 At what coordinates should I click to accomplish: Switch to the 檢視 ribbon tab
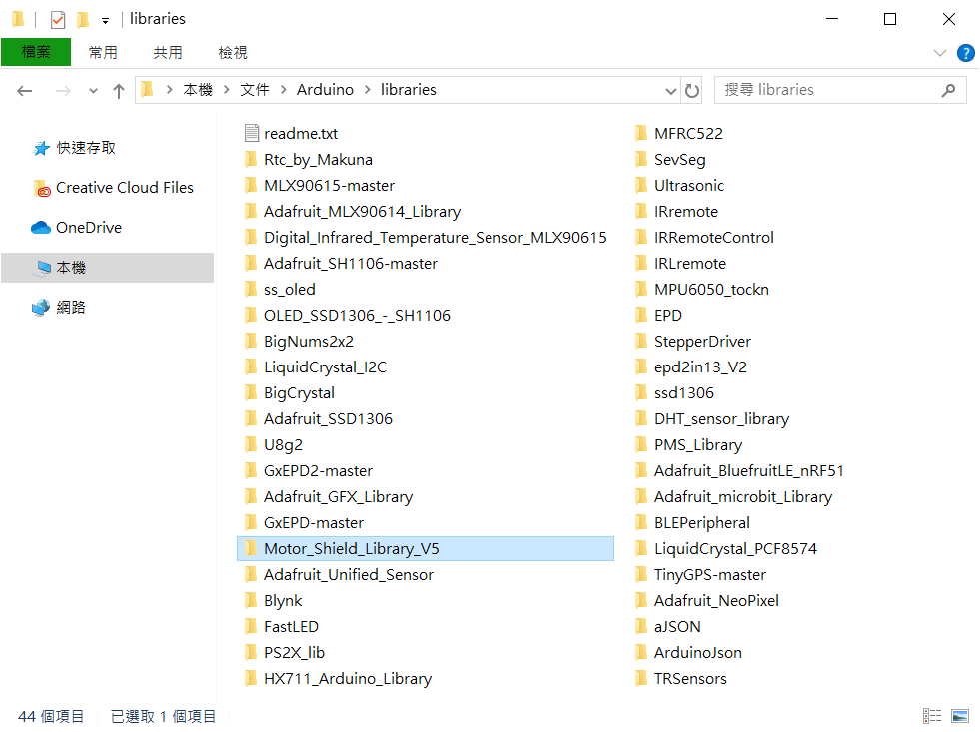pyautogui.click(x=233, y=53)
